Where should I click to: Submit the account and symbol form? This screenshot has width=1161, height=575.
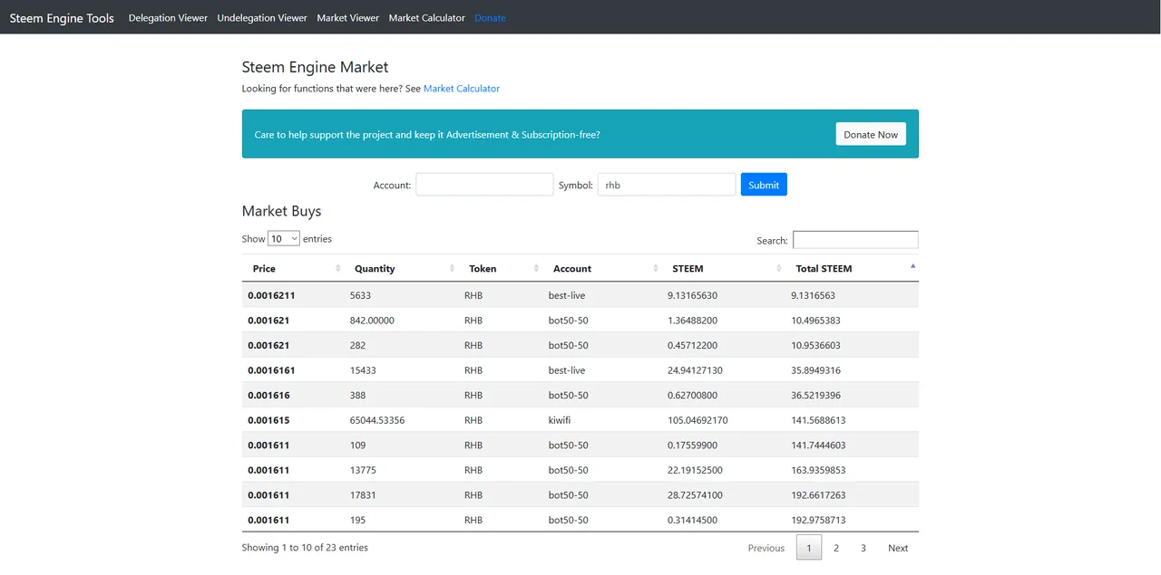coord(764,185)
